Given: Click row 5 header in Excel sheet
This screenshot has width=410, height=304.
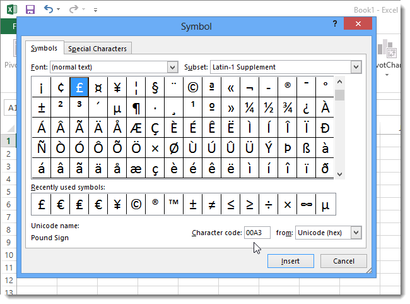Looking at the screenshot, I should tap(8, 192).
